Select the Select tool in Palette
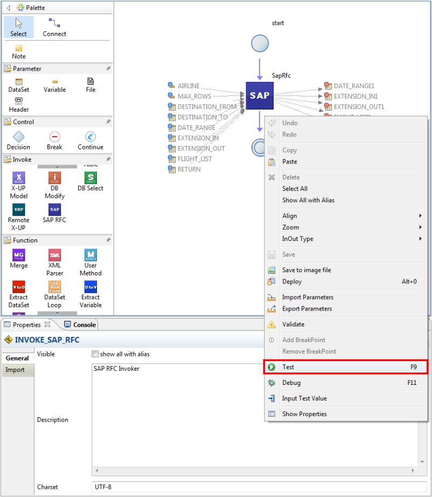 [19, 27]
